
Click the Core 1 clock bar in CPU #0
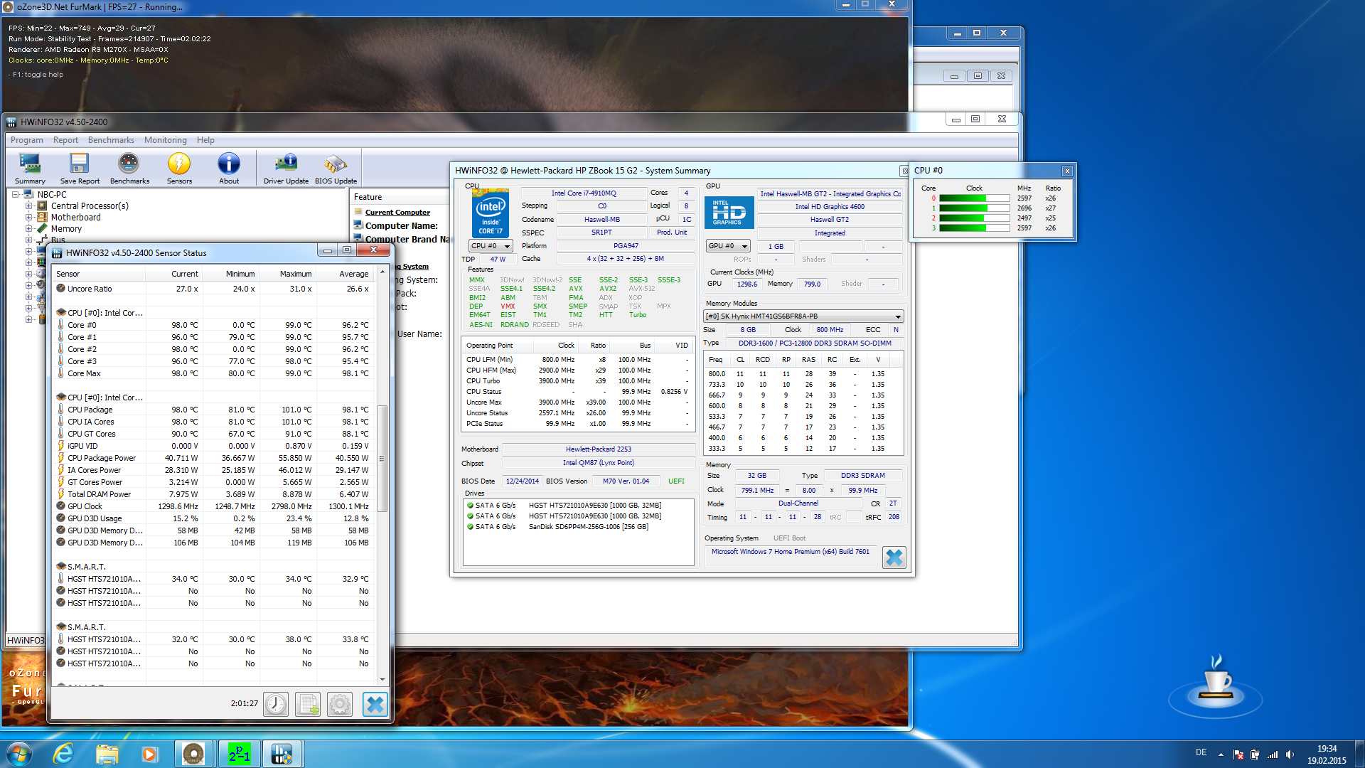click(x=974, y=208)
